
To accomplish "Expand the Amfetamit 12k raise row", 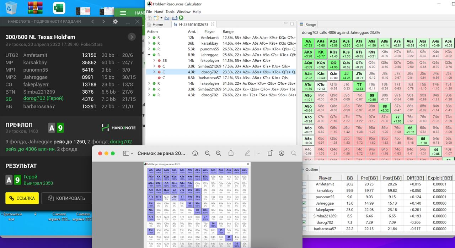I will point(149,38).
